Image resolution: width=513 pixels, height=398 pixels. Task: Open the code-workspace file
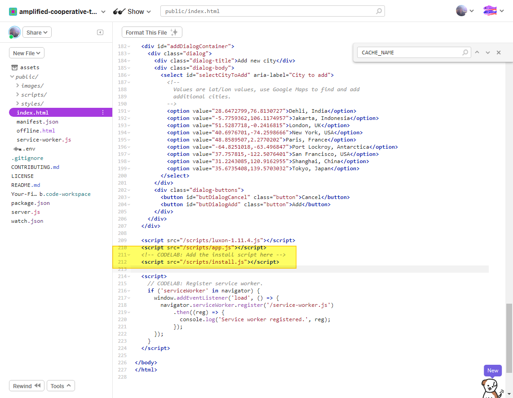pos(51,194)
